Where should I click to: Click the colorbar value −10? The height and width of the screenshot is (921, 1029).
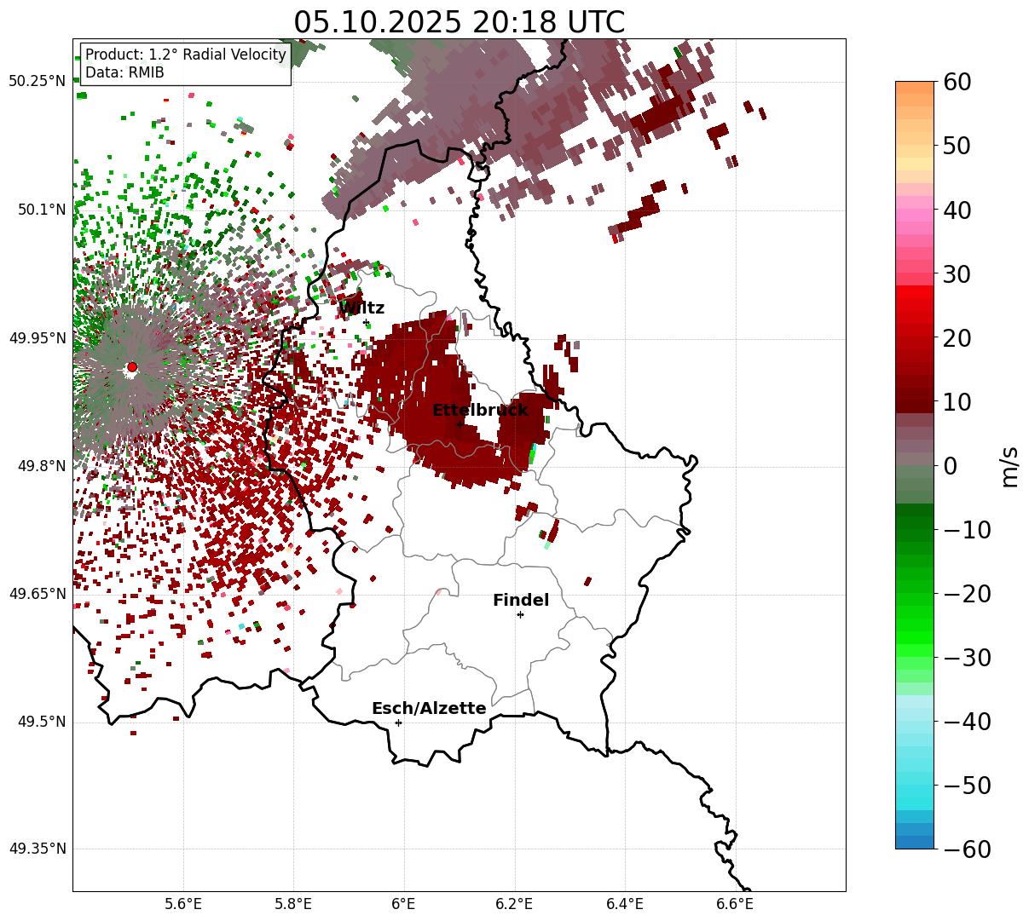click(968, 530)
